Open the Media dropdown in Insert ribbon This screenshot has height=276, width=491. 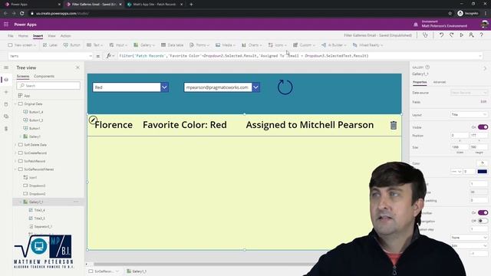(x=225, y=45)
